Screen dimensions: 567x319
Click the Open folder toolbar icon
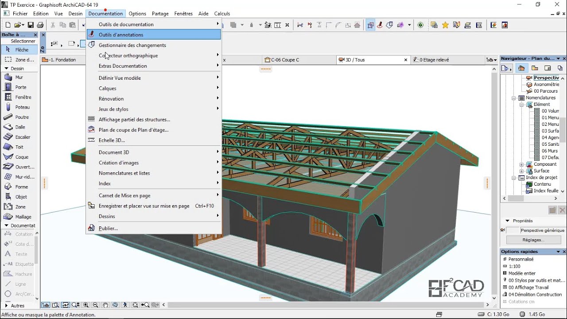[17, 25]
